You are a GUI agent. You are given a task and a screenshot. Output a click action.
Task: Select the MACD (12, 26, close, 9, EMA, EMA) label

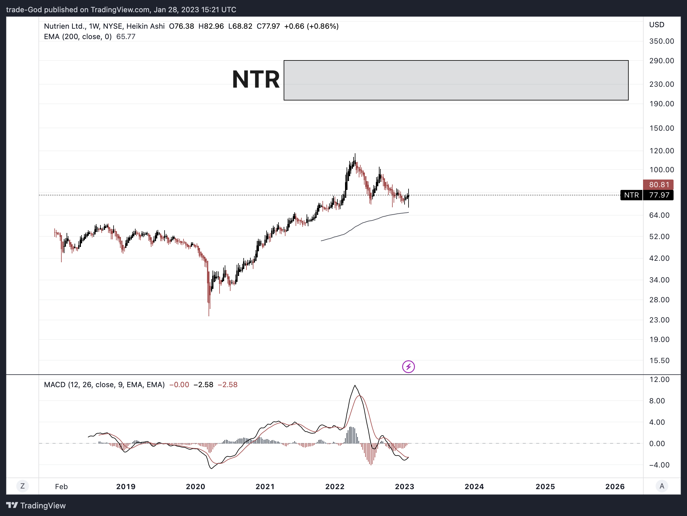click(104, 385)
